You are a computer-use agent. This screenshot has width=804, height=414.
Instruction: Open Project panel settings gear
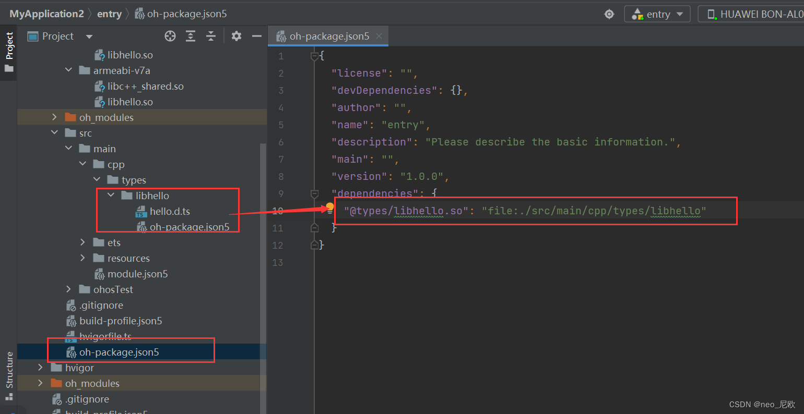pyautogui.click(x=237, y=36)
